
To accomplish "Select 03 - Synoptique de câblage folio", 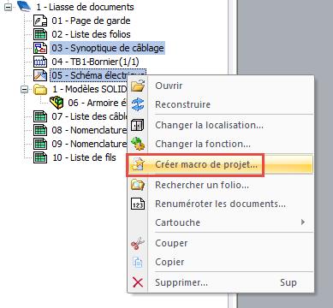I will coord(108,48).
